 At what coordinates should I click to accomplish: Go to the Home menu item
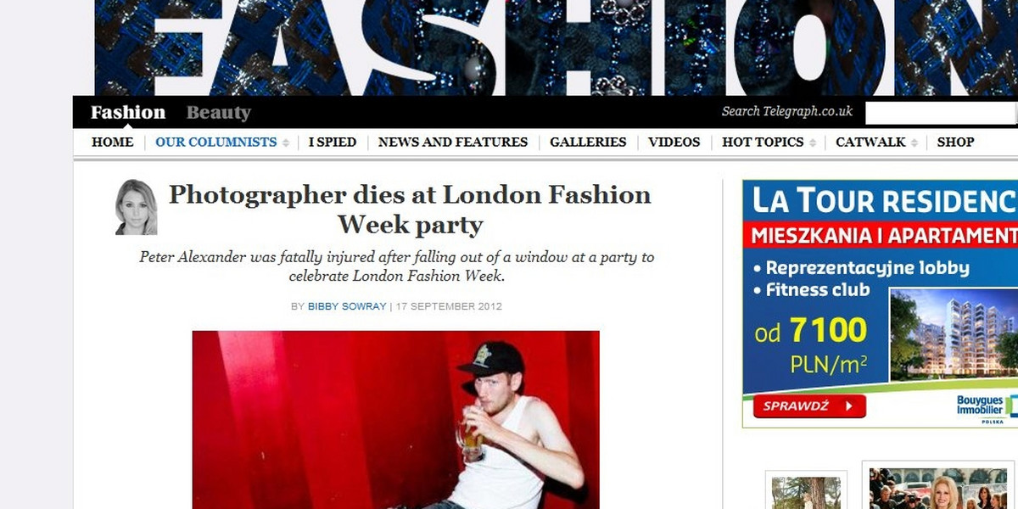113,143
